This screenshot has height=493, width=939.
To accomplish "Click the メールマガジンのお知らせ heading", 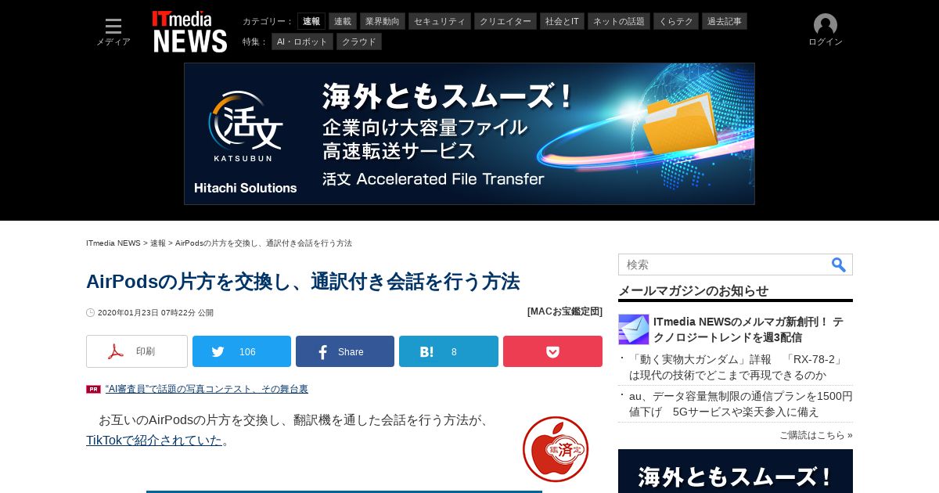I will [x=693, y=291].
